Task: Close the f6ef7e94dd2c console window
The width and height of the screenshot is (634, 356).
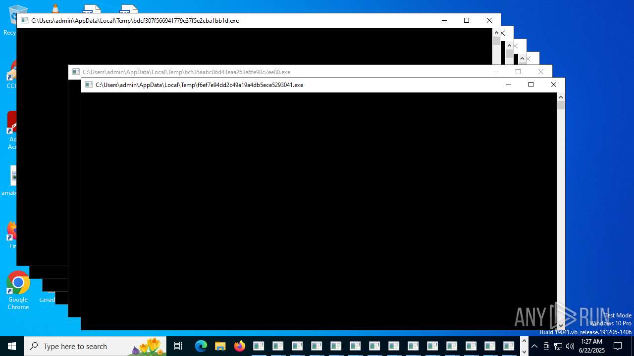Action: [x=554, y=85]
